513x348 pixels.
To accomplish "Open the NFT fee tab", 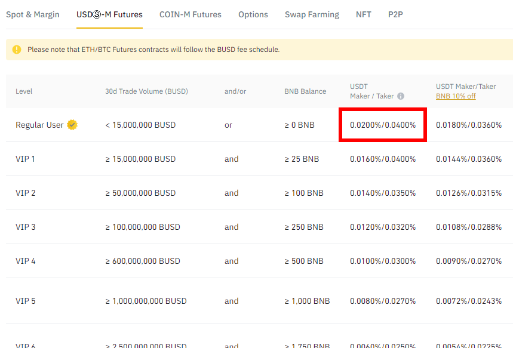I will point(364,15).
